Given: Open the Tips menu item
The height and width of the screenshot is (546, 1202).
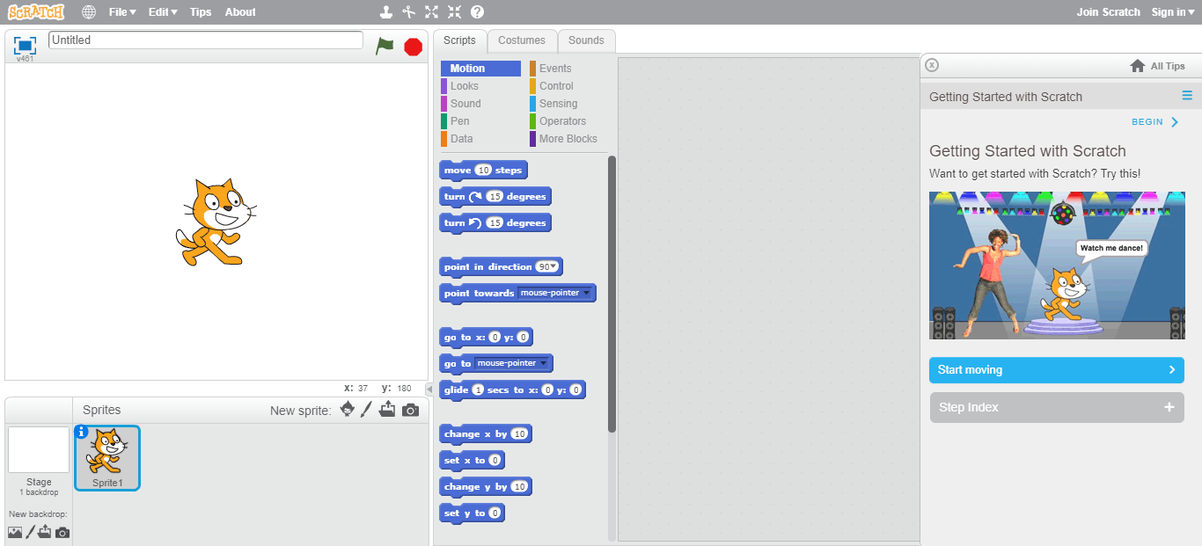Looking at the screenshot, I should pos(200,11).
